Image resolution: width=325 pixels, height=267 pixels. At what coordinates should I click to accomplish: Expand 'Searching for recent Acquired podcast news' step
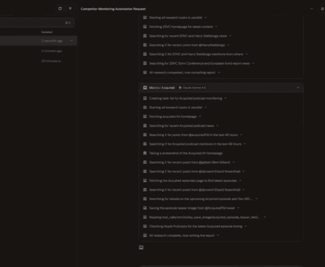(218, 126)
